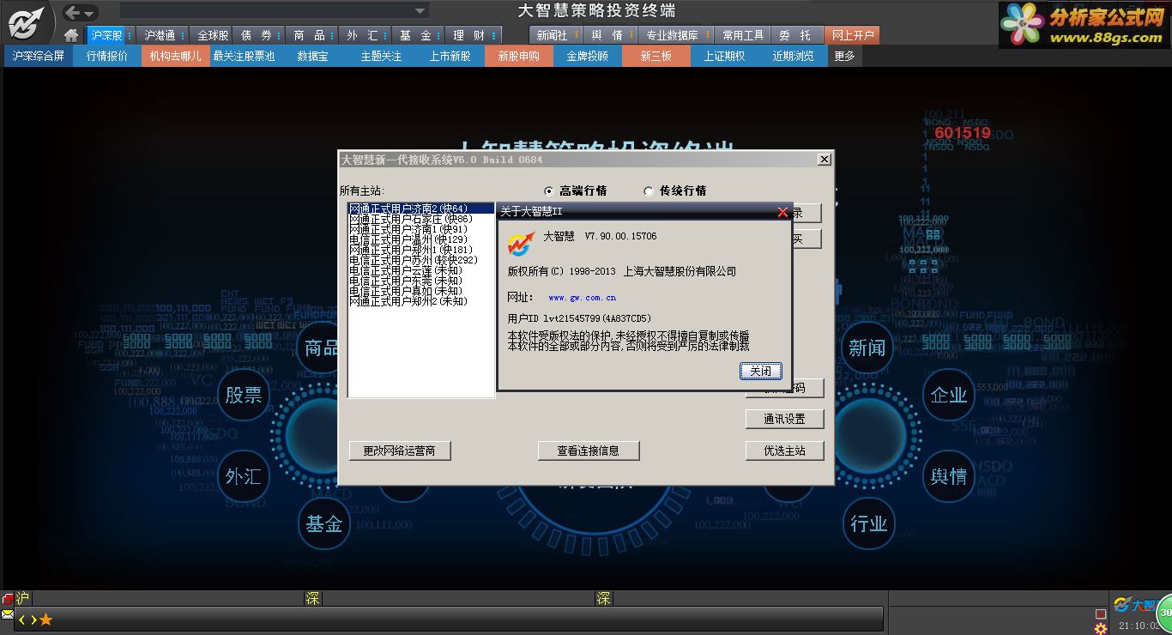Viewport: 1172px width, 635px height.
Task: Click the 分析家公式网 logo banner
Action: pos(1084,24)
